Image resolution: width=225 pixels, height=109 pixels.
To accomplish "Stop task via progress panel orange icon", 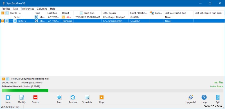I will click(x=3, y=79).
